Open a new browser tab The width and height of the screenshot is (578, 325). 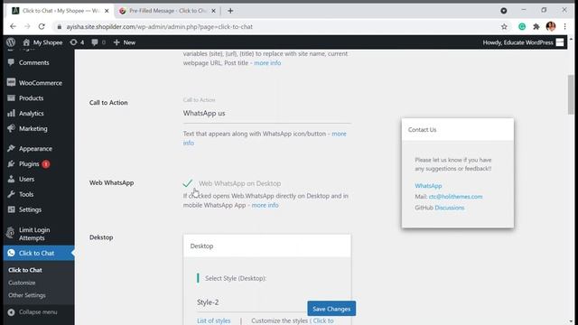230,11
